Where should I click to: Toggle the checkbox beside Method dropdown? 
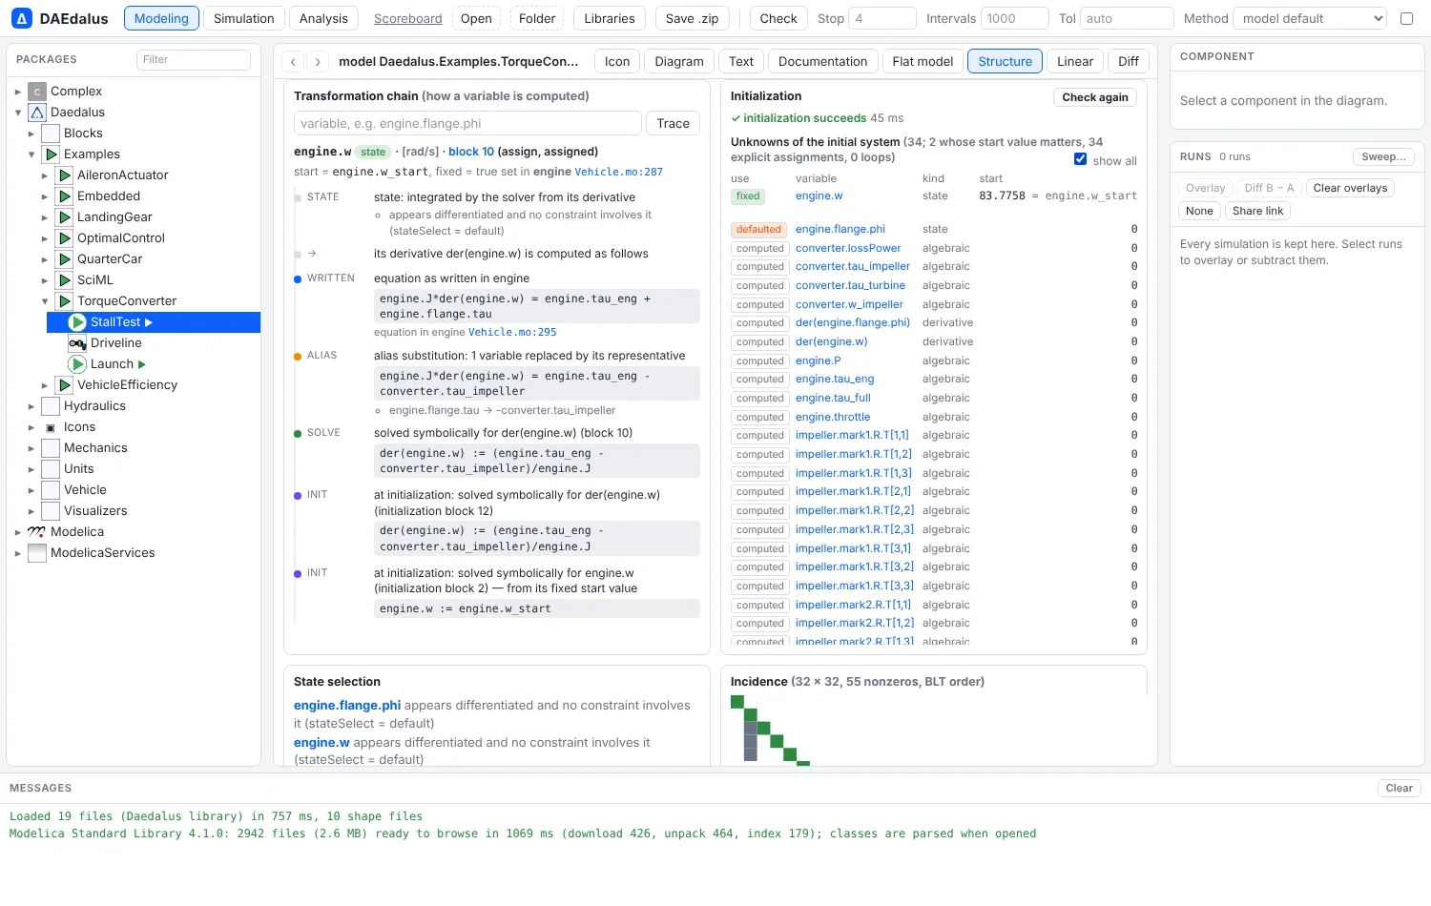pyautogui.click(x=1406, y=18)
